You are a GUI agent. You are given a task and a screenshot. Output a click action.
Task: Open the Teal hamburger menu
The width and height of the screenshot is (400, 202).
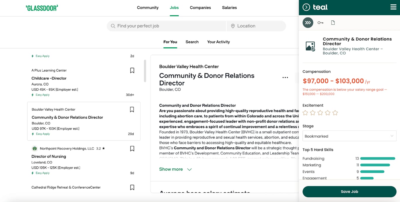tap(393, 7)
